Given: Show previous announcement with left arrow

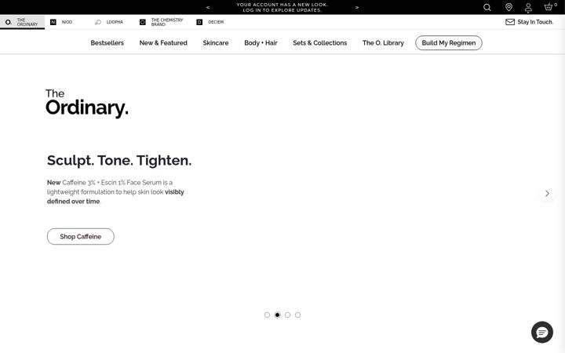Looking at the screenshot, I should 208,7.
